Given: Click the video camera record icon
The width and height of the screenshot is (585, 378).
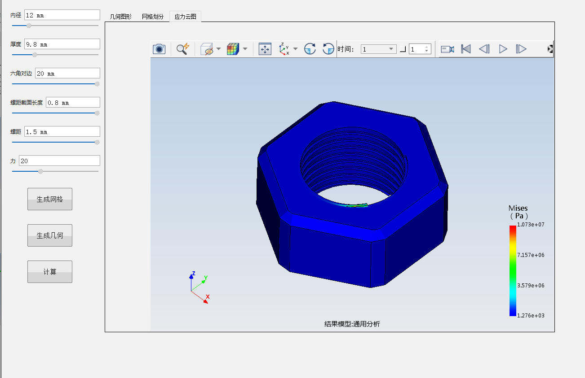Looking at the screenshot, I should coord(448,49).
